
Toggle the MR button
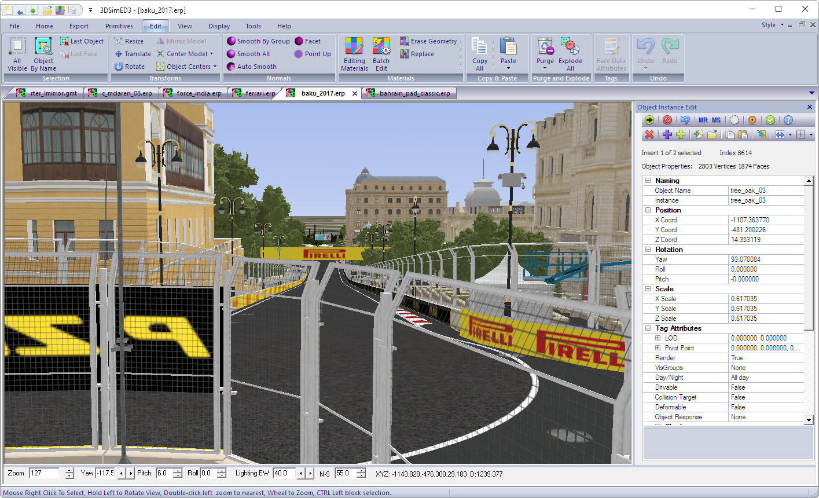tap(703, 120)
